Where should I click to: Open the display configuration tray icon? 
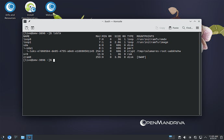tap(201, 137)
